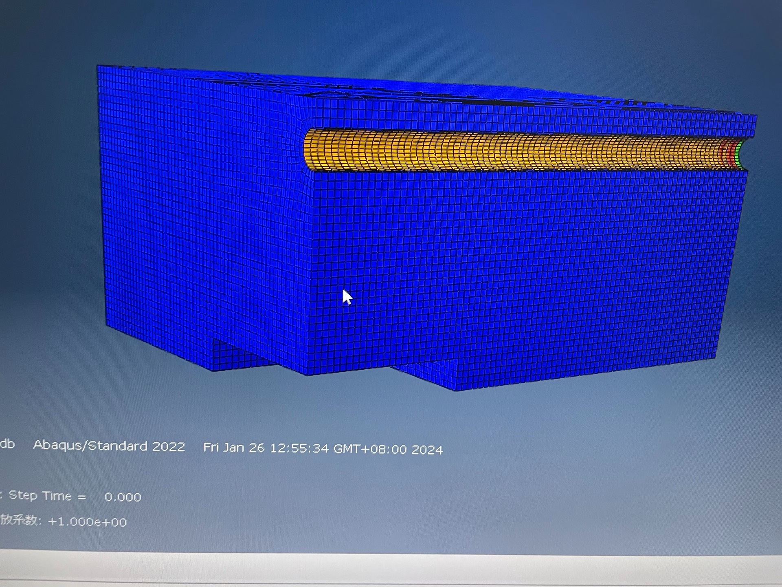Click the +1.000e+00 scale factor value
The image size is (782, 587).
(87, 522)
